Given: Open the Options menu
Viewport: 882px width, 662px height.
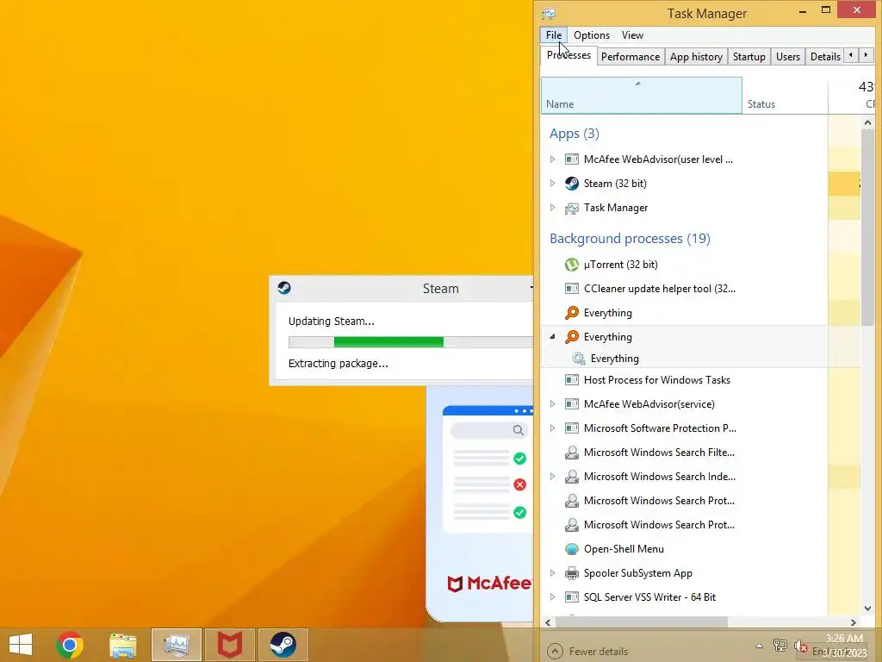Looking at the screenshot, I should [591, 34].
